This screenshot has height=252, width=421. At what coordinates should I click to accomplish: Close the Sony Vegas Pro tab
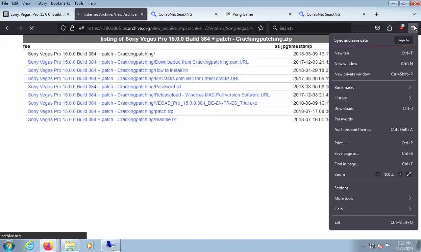(x=68, y=14)
